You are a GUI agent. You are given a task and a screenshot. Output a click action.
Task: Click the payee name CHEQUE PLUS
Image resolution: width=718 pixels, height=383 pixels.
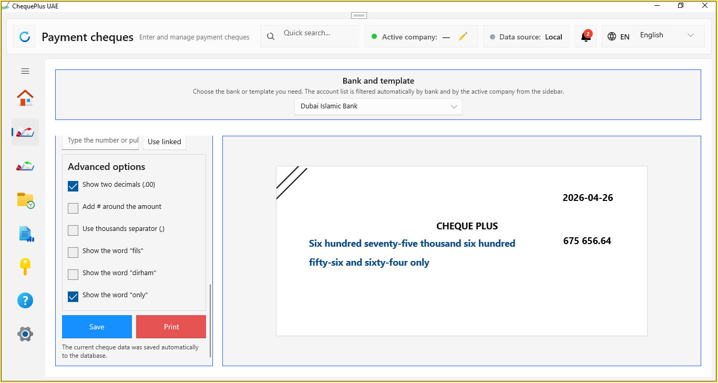click(467, 226)
